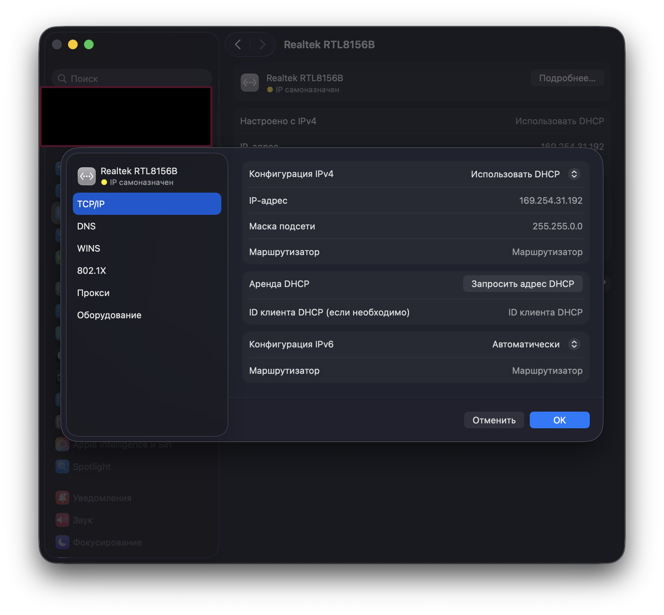Open the WINS section

[88, 248]
